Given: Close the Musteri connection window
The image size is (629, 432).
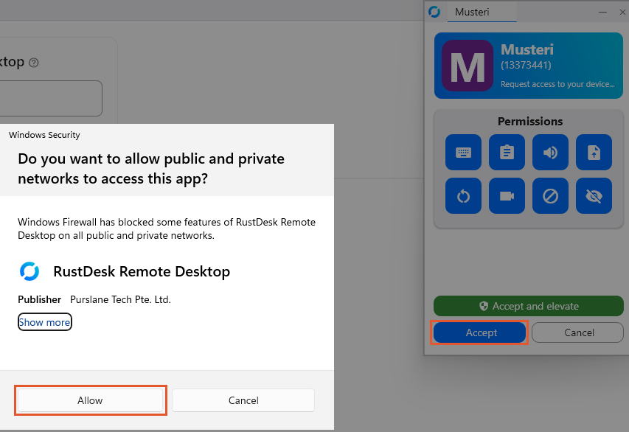Looking at the screenshot, I should click(x=622, y=12).
